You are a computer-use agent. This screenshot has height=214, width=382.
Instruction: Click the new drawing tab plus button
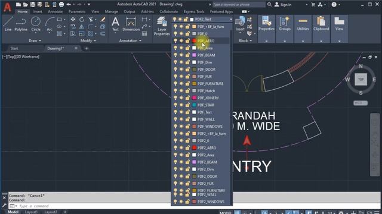[86, 48]
